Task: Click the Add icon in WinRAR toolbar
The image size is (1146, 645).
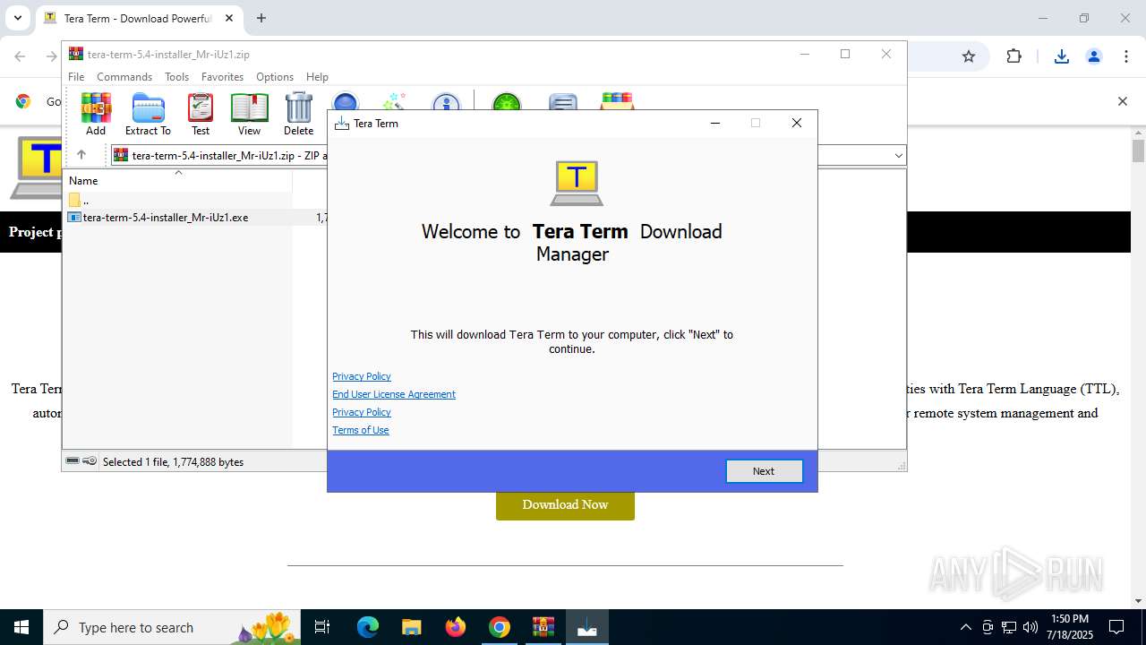Action: pyautogui.click(x=96, y=115)
